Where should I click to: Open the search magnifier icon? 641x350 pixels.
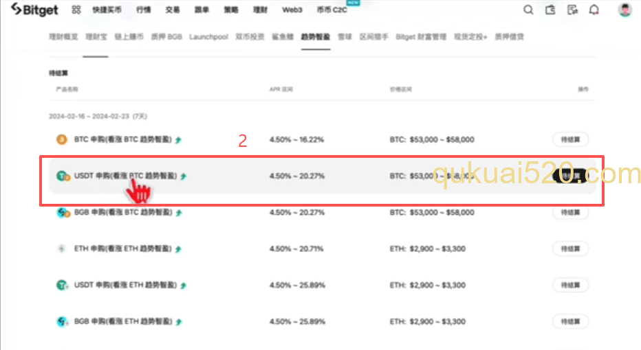click(528, 10)
